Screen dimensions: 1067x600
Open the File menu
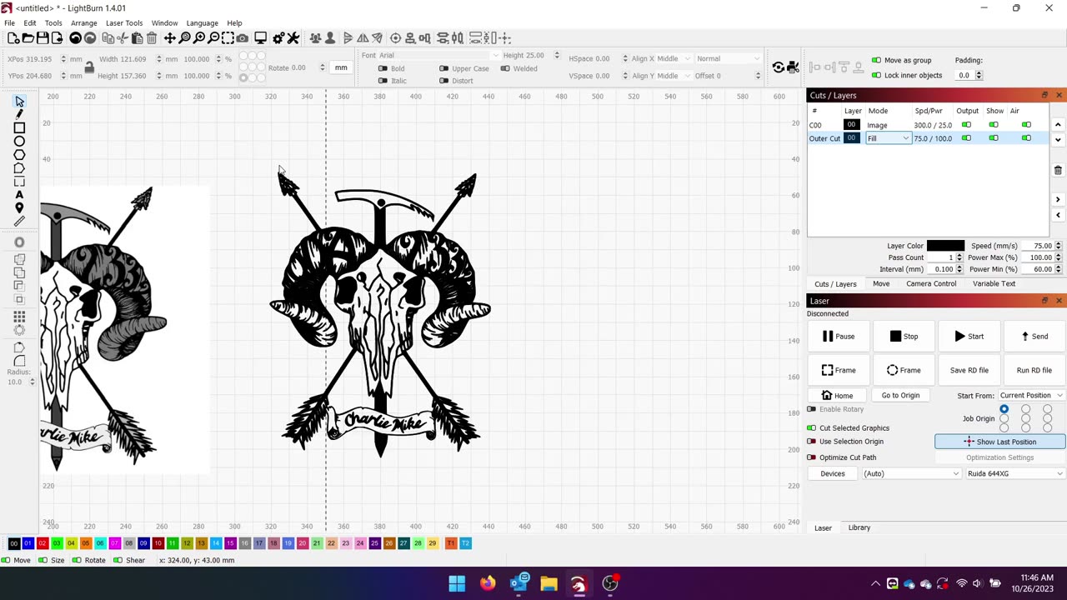pyautogui.click(x=9, y=23)
